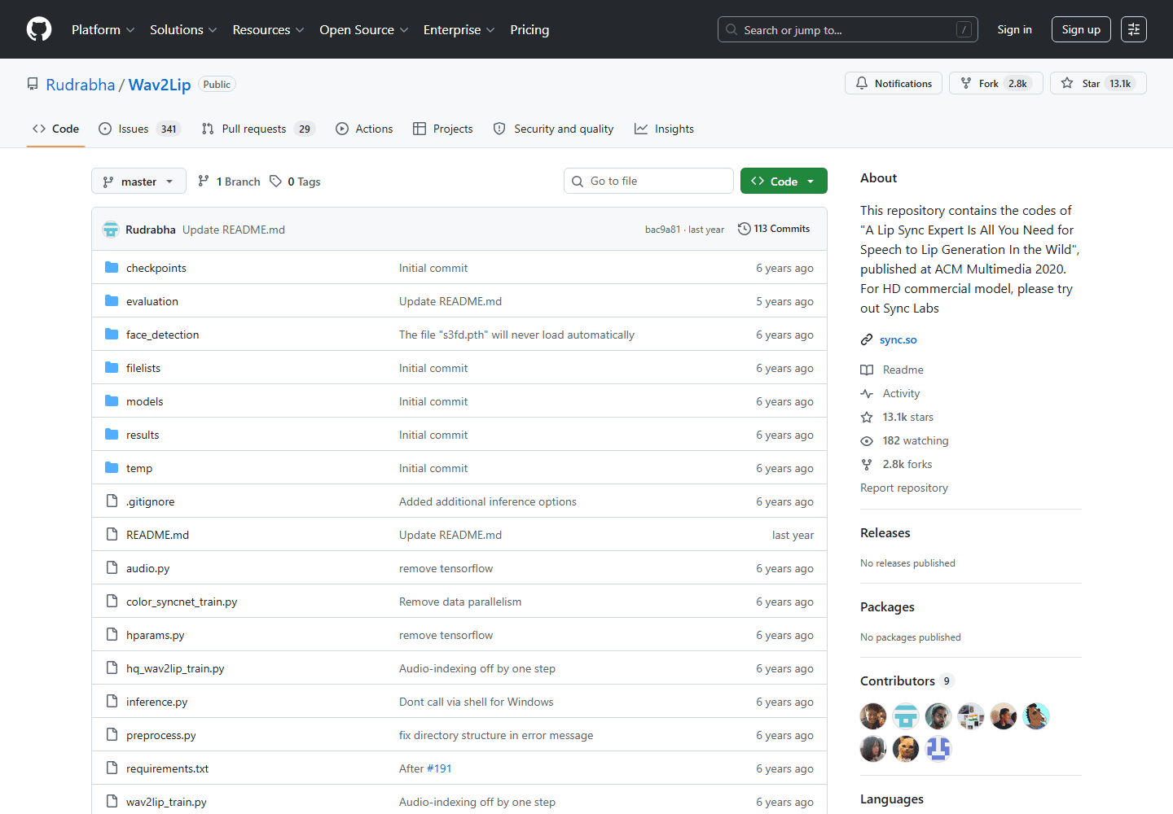Viewport: 1173px width, 814px height.
Task: Open the face_detection folder
Action: 163,335
